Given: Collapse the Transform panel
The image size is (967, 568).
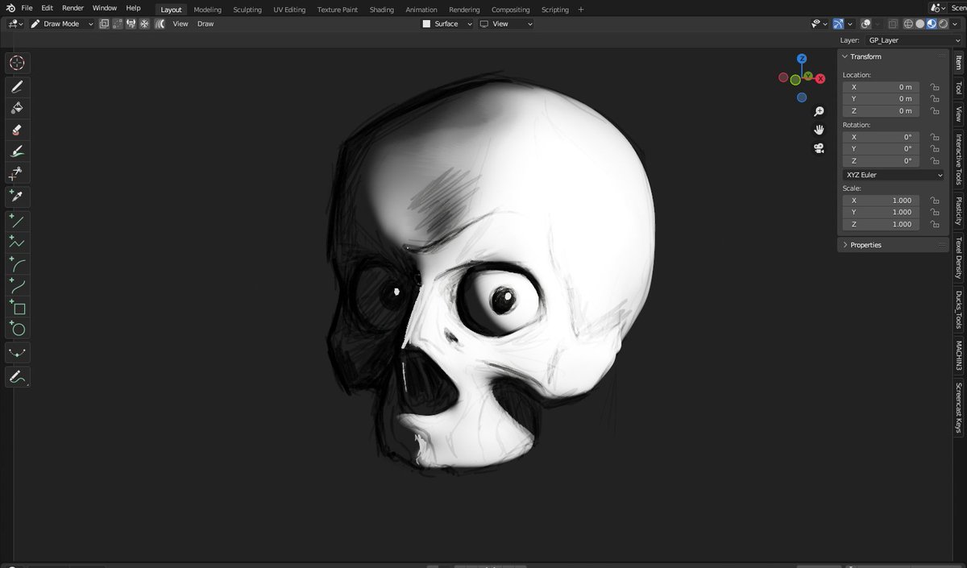Looking at the screenshot, I should click(x=865, y=56).
